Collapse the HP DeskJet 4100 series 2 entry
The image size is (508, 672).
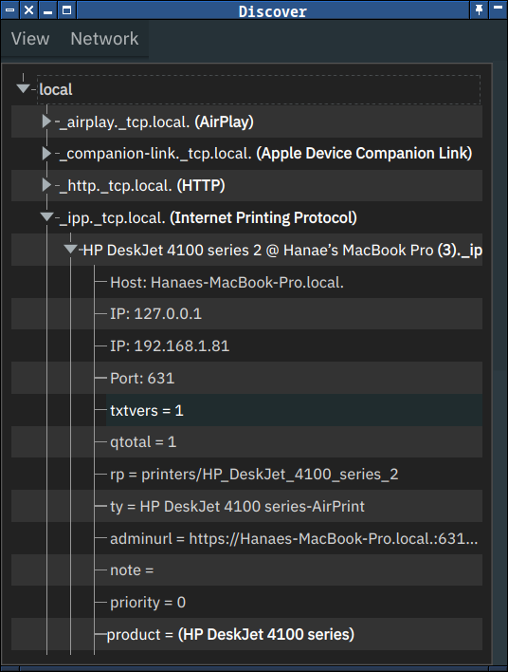pyautogui.click(x=71, y=249)
